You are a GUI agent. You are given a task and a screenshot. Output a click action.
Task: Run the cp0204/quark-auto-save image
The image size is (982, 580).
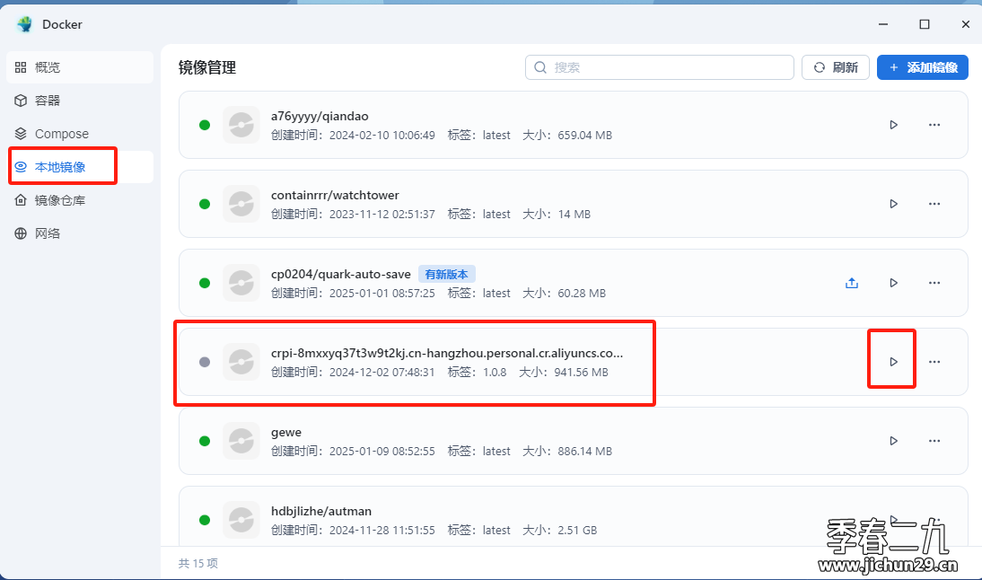coord(894,283)
